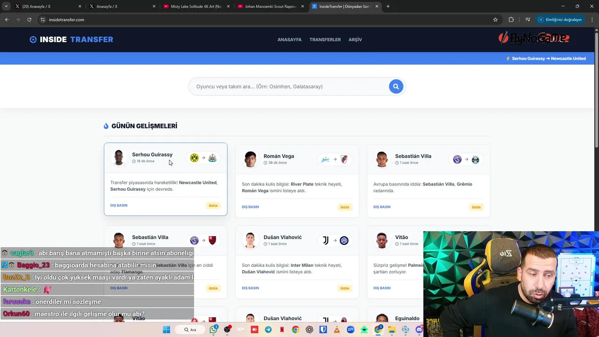599x337 pixels.
Task: Click Flamengo badge on second Sebastián Villa card
Action: pyautogui.click(x=212, y=240)
